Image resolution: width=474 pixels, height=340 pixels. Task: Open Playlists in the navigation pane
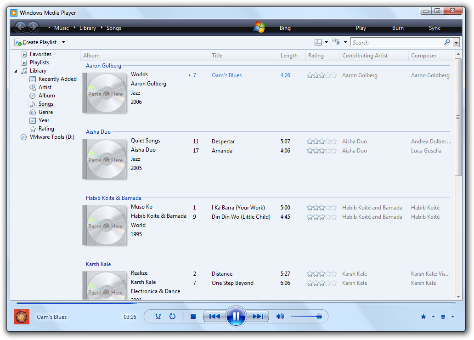39,62
